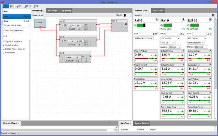
Task: Open Rail 10 Immediate Off dropdown
Action: [x=196, y=43]
